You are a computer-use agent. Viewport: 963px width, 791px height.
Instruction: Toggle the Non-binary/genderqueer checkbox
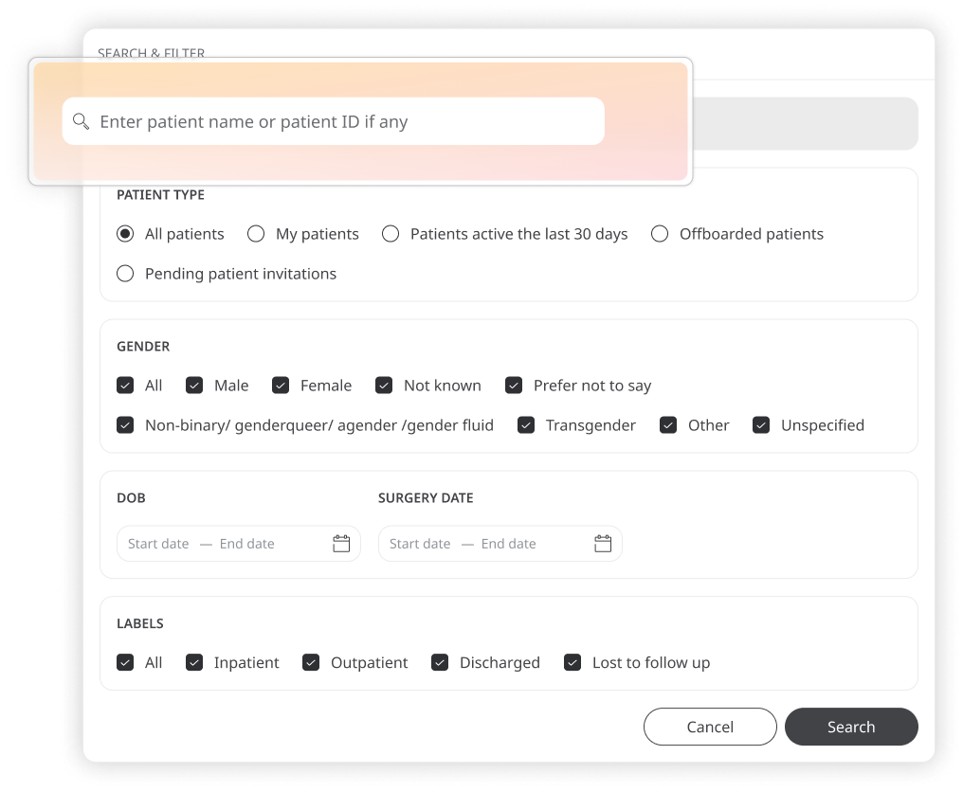point(125,425)
